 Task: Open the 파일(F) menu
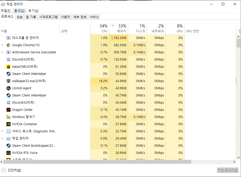pos(6,11)
